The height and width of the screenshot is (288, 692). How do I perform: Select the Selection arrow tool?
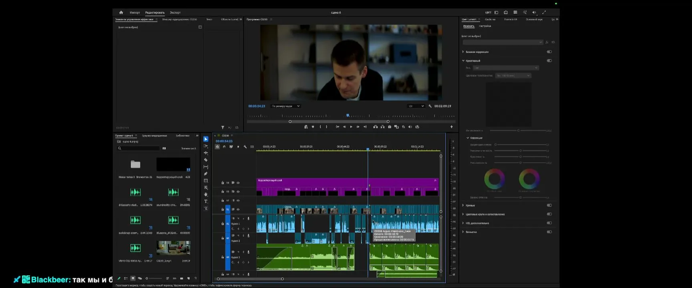(206, 139)
